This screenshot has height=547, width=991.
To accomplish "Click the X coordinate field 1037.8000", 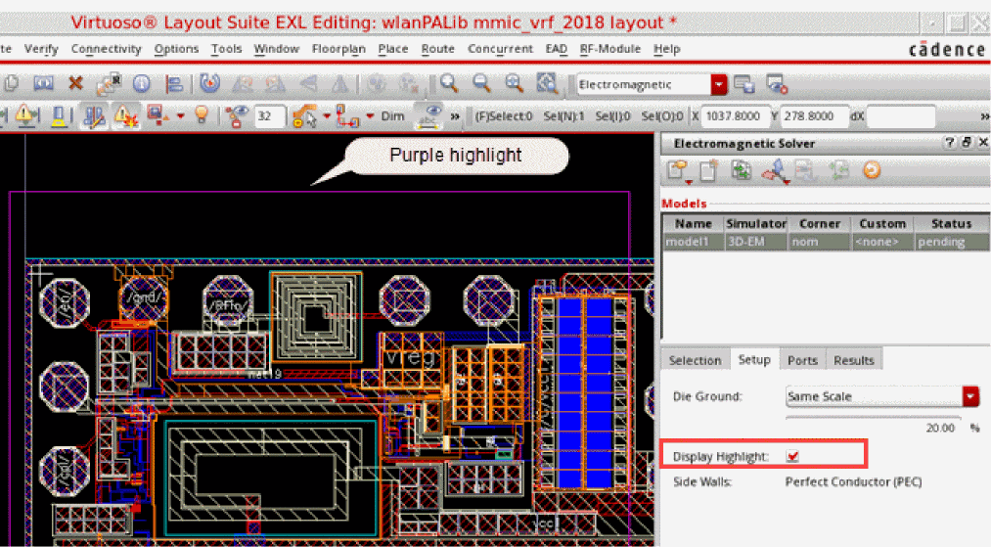I will click(x=735, y=116).
